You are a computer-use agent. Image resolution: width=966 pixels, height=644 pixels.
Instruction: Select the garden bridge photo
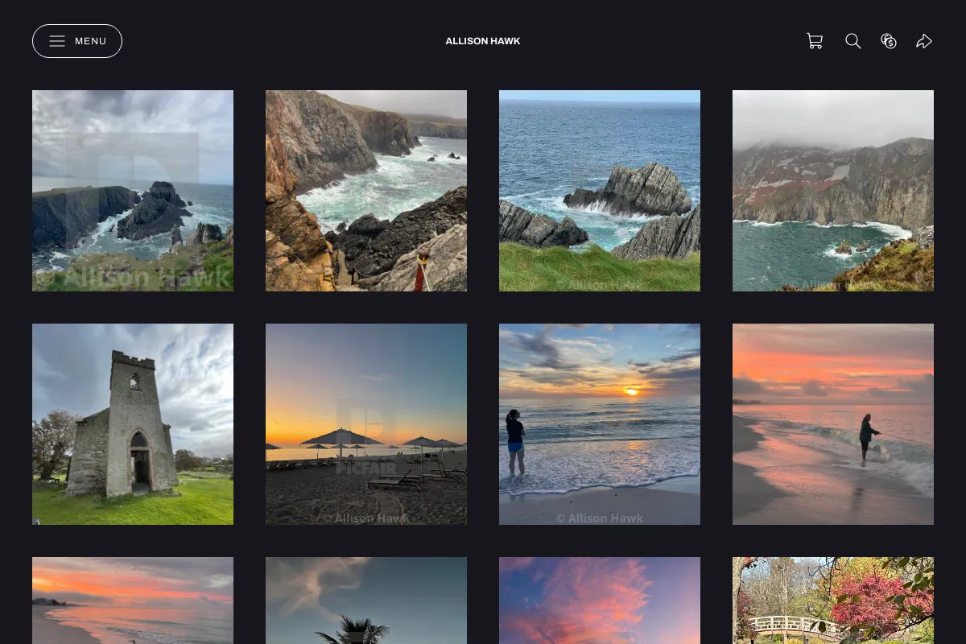[x=833, y=601]
